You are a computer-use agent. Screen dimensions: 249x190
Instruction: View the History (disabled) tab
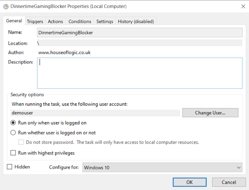(x=136, y=21)
